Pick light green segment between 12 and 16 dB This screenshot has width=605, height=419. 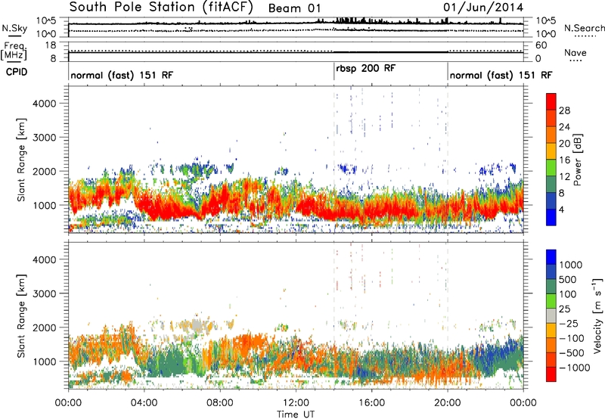click(x=551, y=168)
